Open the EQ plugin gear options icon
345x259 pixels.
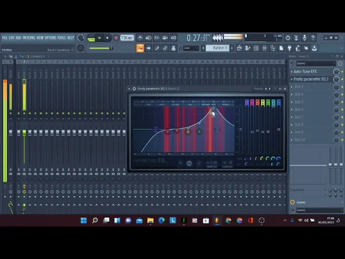[x=134, y=88]
